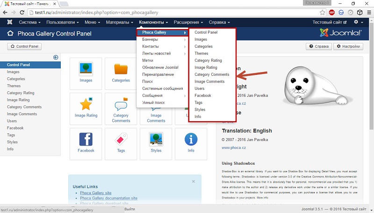Open the Расширения dropdown menu
The height and width of the screenshot is (213, 374).
click(x=188, y=22)
